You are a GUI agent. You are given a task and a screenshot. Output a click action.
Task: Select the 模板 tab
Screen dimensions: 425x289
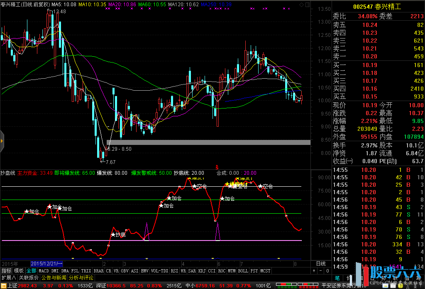[19, 271]
